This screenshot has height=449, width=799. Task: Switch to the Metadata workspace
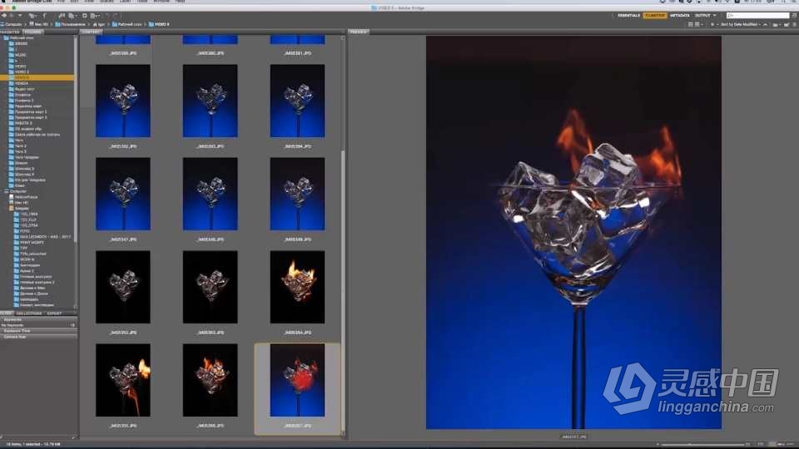point(680,15)
